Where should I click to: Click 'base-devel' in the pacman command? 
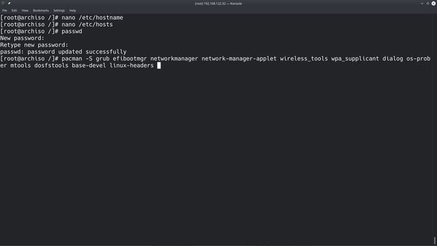pos(89,66)
